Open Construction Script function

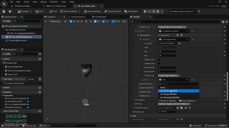(15, 84)
